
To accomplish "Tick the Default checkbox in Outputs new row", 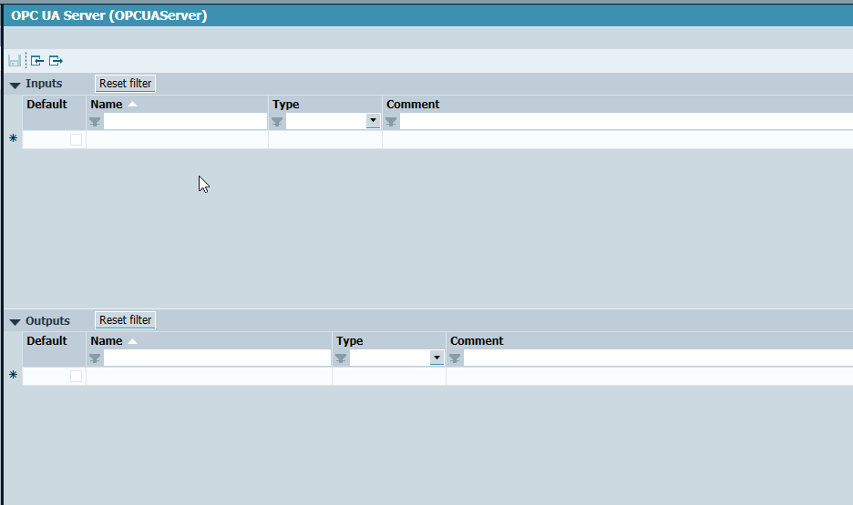I will [x=77, y=377].
